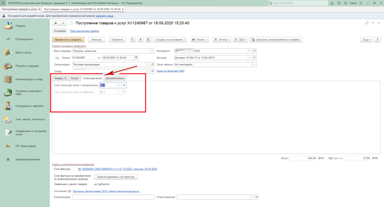
Task: Open the calendar picker beside date field
Action: 136,58
